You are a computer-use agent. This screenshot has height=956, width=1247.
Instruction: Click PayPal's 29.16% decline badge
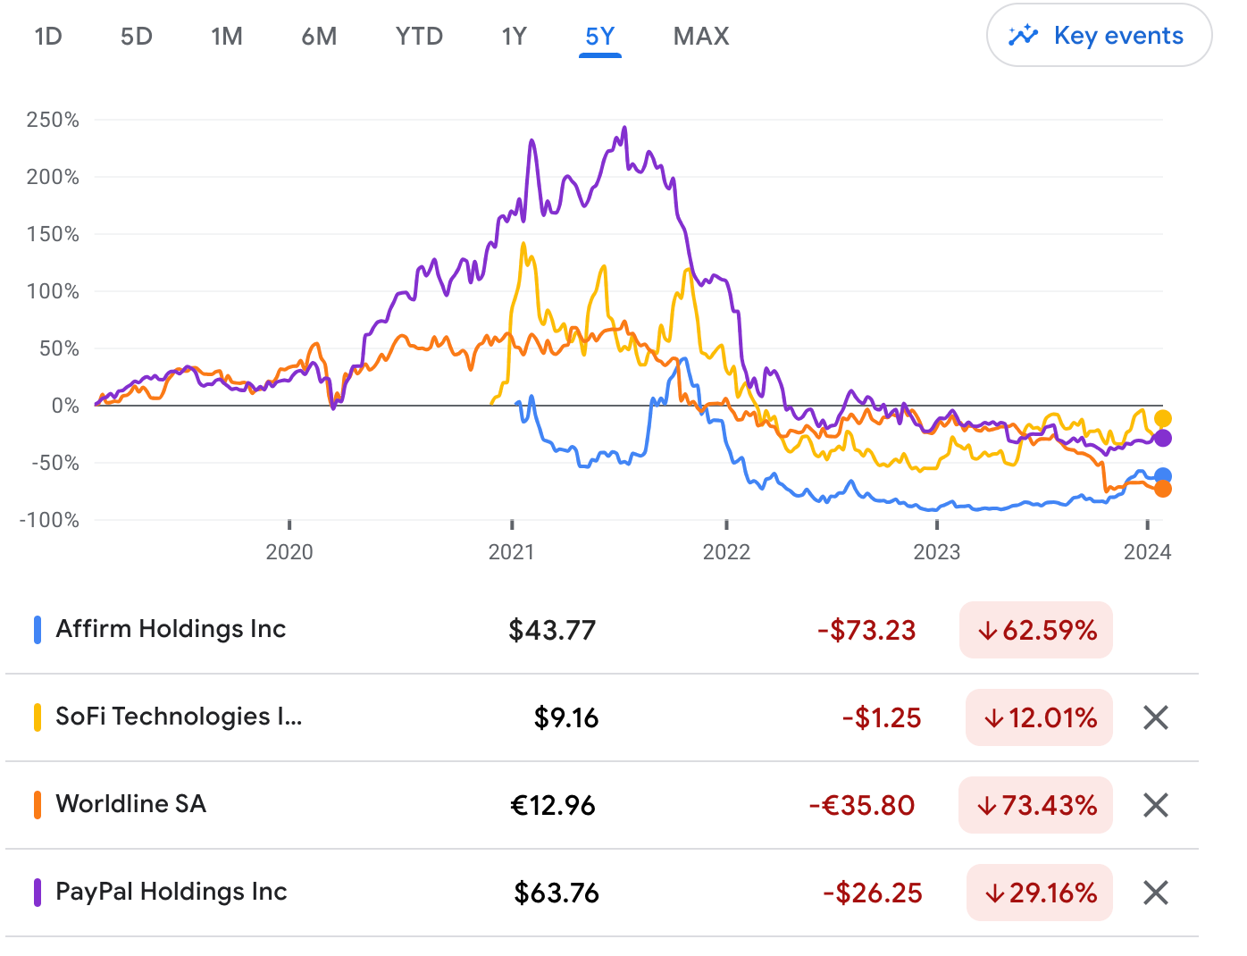[x=1040, y=893]
